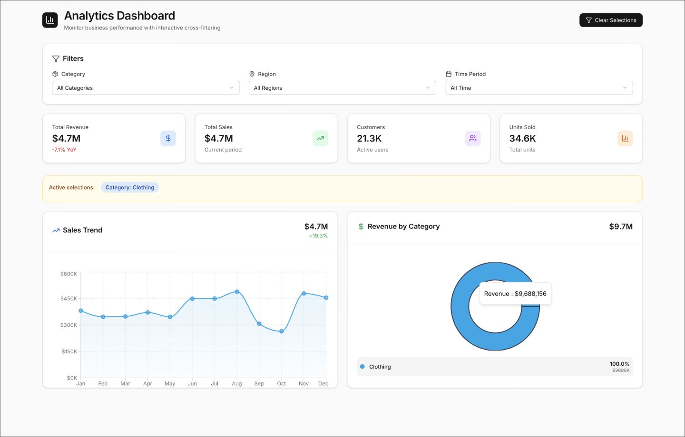The height and width of the screenshot is (437, 685).
Task: Click the map pin icon beside the Region label
Action: coord(252,74)
